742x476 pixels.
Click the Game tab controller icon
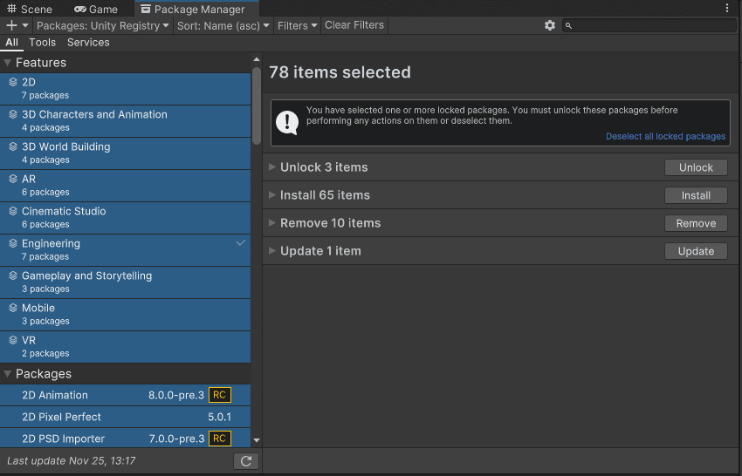pyautogui.click(x=80, y=9)
